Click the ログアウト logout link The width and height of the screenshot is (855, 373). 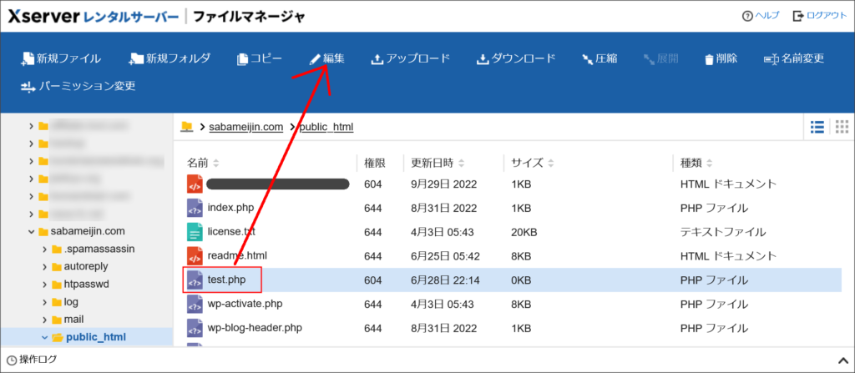click(x=820, y=16)
